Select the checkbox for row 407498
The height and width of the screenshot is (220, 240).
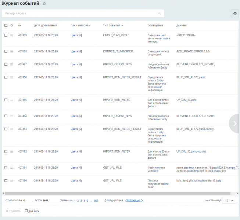click(x=6, y=51)
